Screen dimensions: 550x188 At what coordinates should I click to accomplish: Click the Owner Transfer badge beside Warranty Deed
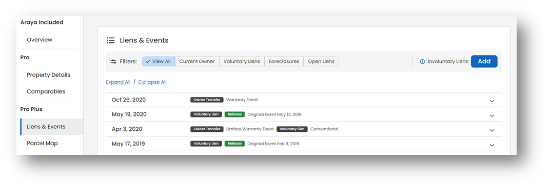point(207,100)
